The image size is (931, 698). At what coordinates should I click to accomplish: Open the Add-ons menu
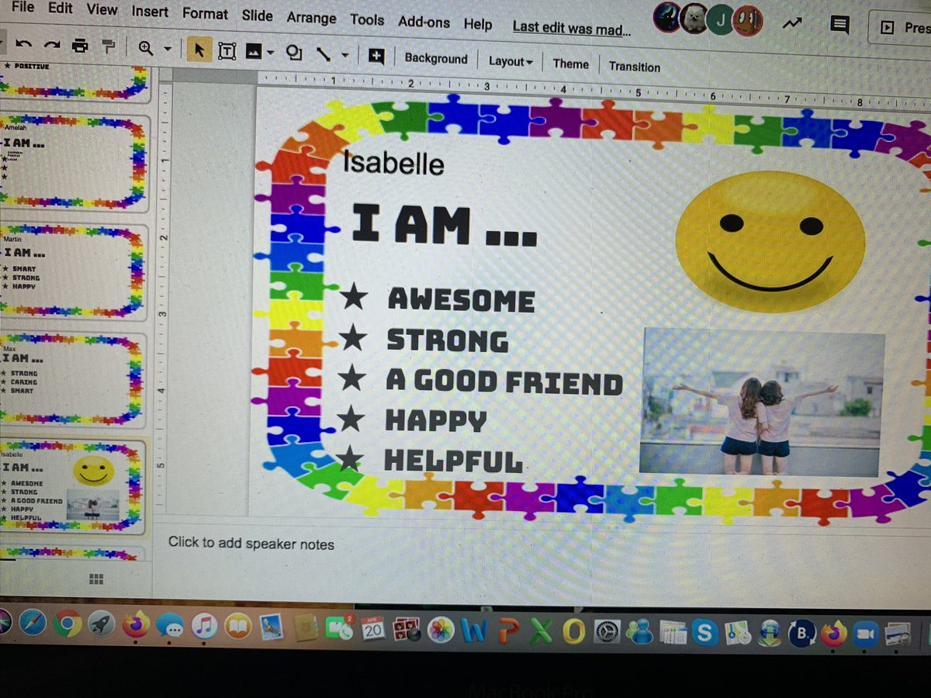(424, 22)
